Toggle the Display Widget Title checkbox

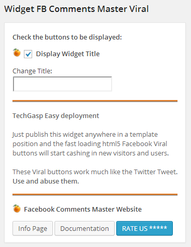coord(28,54)
